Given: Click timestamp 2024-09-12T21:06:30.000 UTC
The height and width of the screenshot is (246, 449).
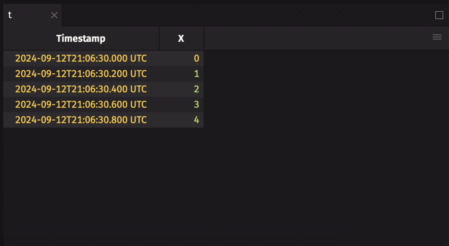Looking at the screenshot, I should point(81,58).
